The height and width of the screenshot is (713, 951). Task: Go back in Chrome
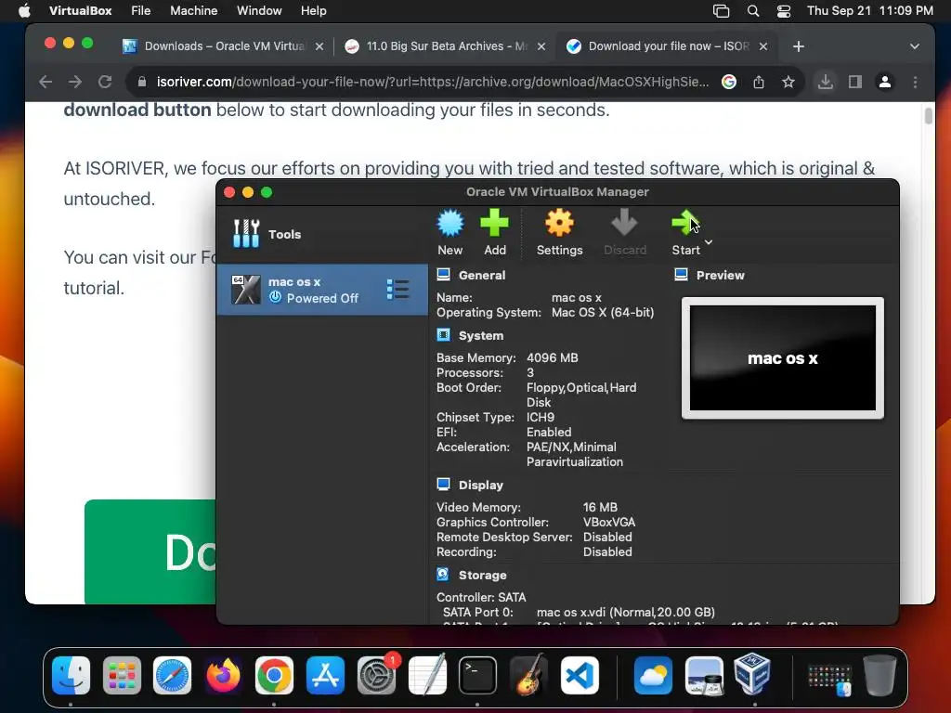46,82
